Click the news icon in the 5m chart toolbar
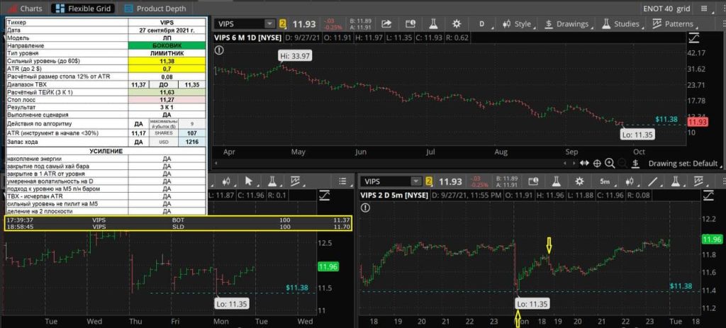Image resolution: width=726 pixels, height=328 pixels. click(x=533, y=181)
